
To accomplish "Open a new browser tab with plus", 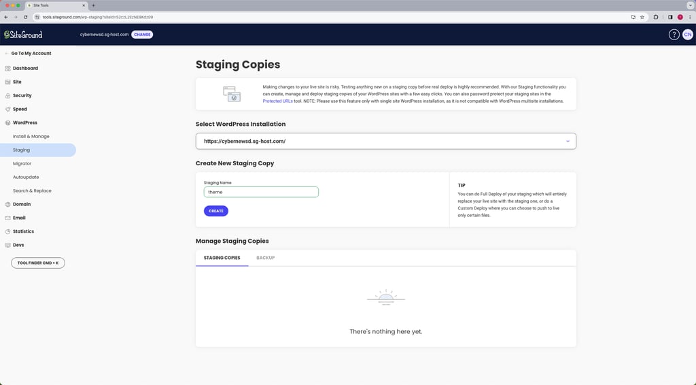I will [93, 5].
